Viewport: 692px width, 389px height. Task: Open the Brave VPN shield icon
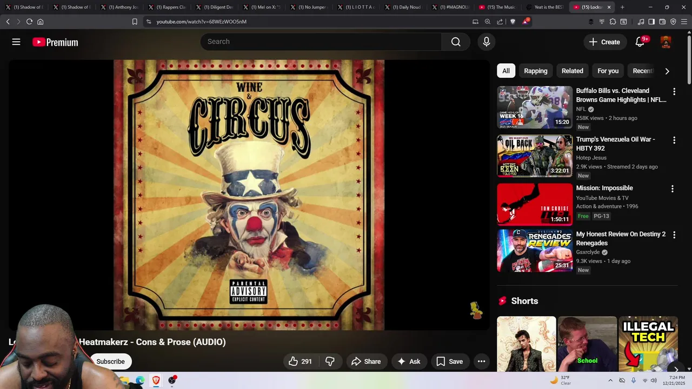pos(673,22)
